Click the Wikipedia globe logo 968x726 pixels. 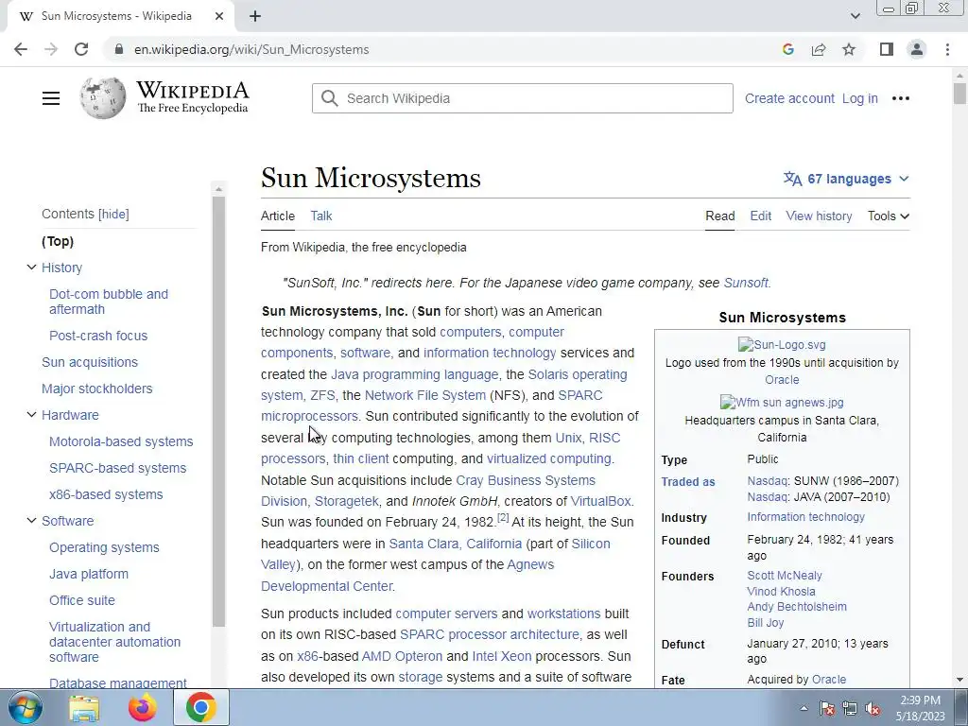coord(102,98)
